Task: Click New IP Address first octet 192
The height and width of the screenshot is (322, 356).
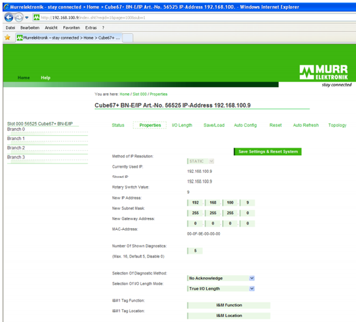Action: [x=195, y=203]
